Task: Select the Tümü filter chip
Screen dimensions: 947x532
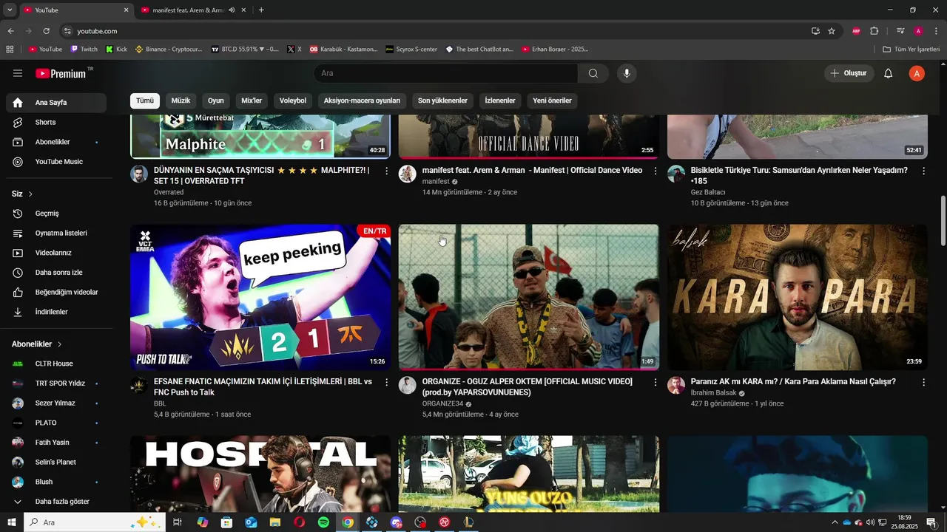Action: 145,100
